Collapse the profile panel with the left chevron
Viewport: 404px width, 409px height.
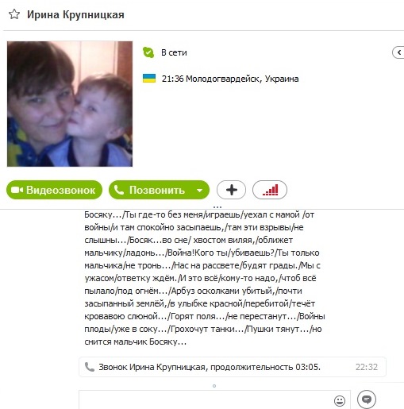click(x=398, y=52)
